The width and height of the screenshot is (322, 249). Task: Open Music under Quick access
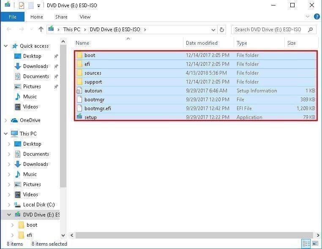pyautogui.click(x=30, y=96)
